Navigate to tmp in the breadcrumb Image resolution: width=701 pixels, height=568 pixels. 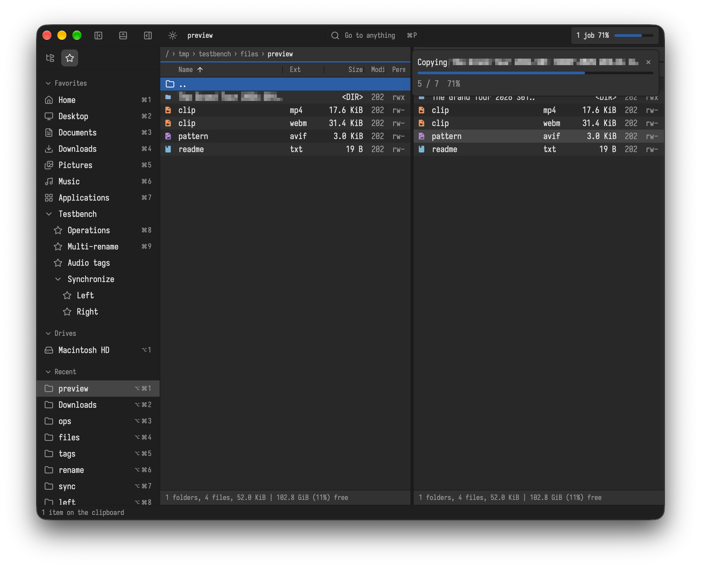coord(184,54)
